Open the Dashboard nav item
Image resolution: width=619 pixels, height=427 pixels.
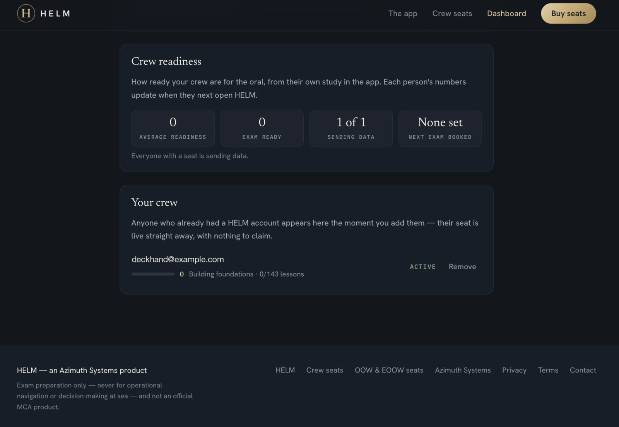coord(506,14)
